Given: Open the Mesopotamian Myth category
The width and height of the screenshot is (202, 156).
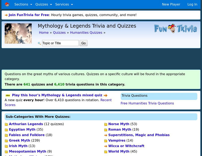Looking at the screenshot, I should [28, 151].
